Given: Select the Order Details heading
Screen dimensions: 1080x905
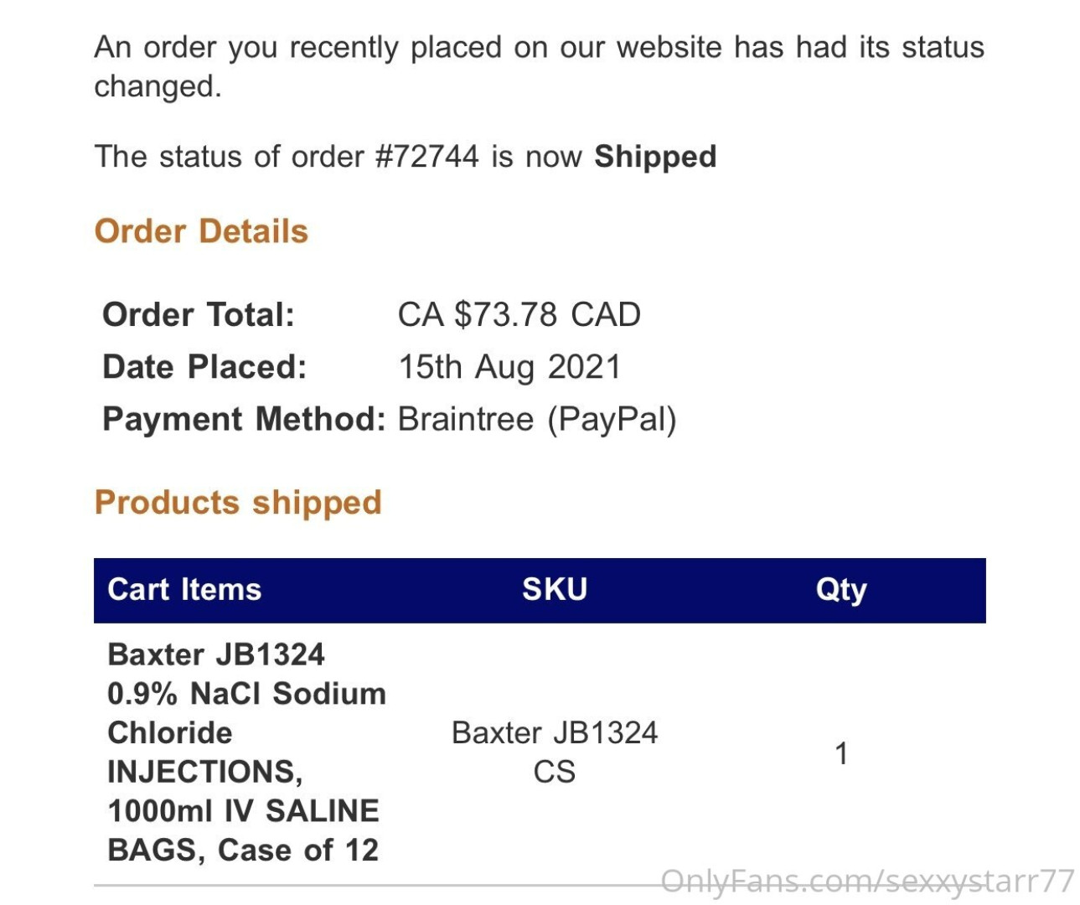Looking at the screenshot, I should pyautogui.click(x=201, y=231).
